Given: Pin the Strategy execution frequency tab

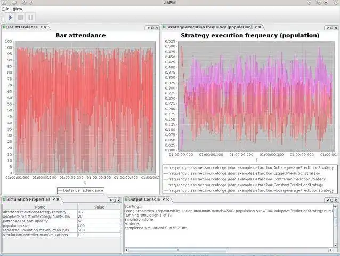Looking at the screenshot, I should (256, 27).
